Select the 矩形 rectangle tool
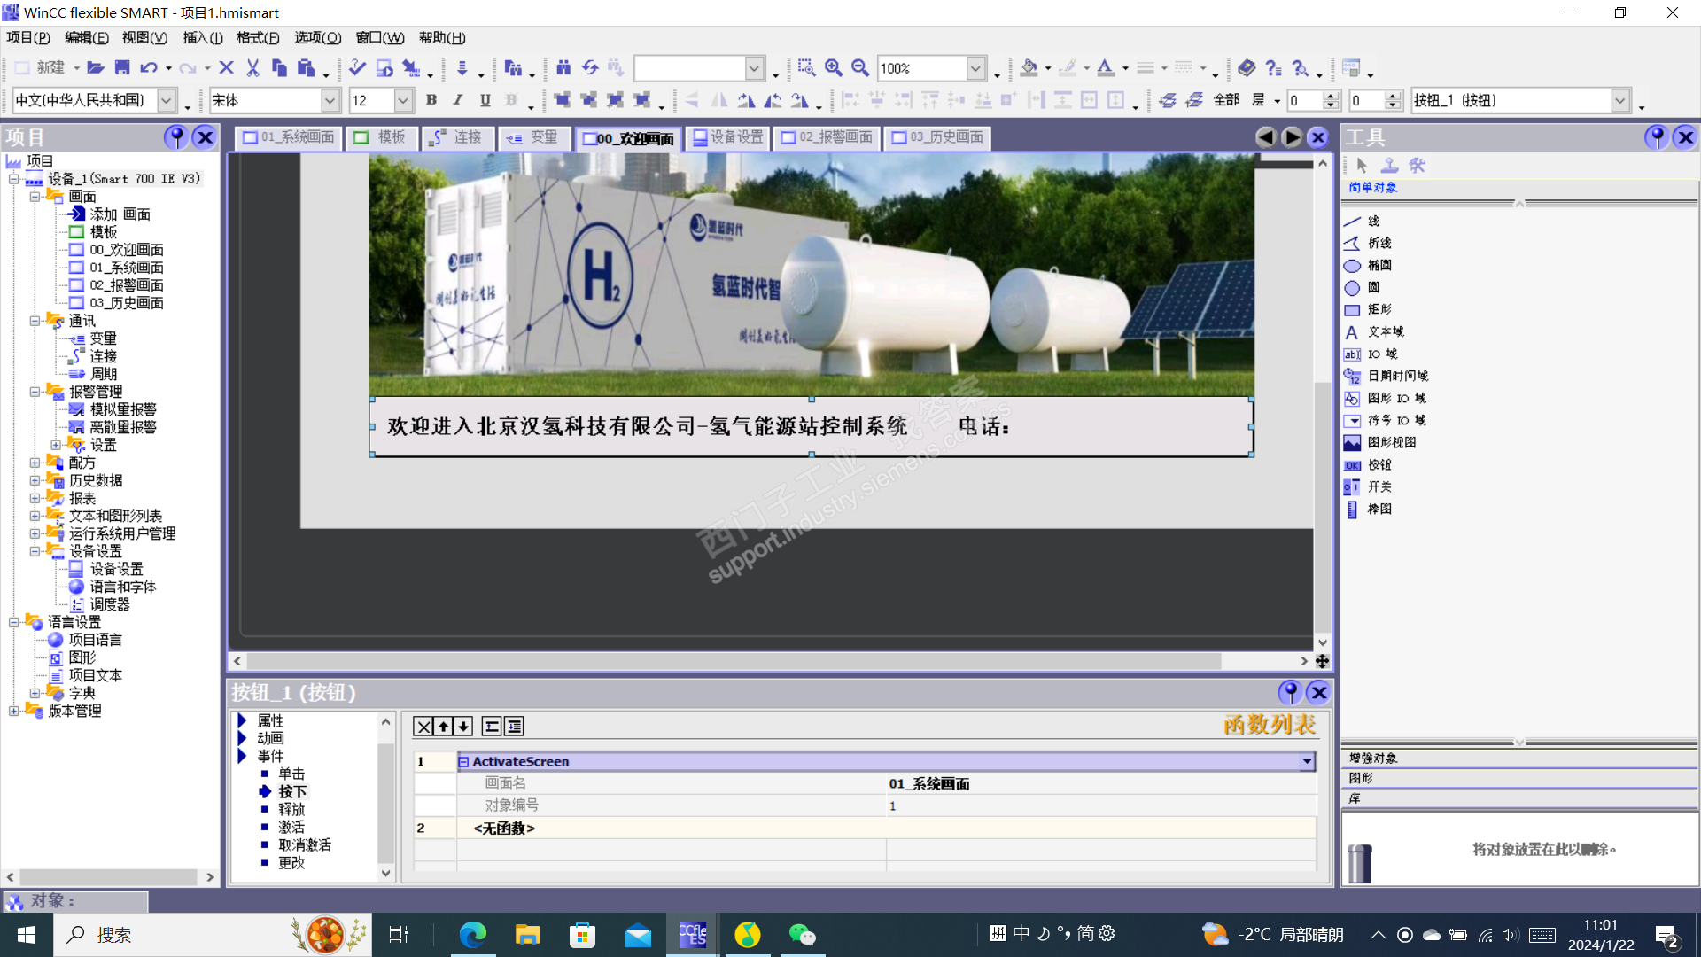This screenshot has width=1701, height=957. tap(1379, 309)
